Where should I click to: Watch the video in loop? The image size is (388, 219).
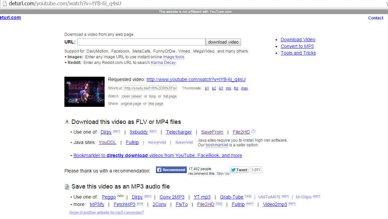click(153, 96)
